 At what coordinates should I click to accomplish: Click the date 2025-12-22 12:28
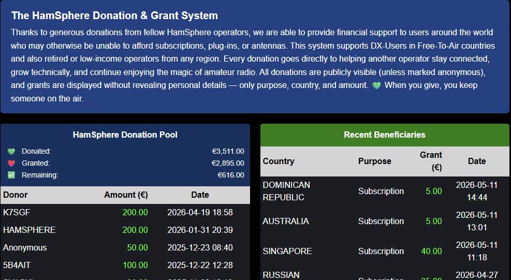(x=200, y=266)
